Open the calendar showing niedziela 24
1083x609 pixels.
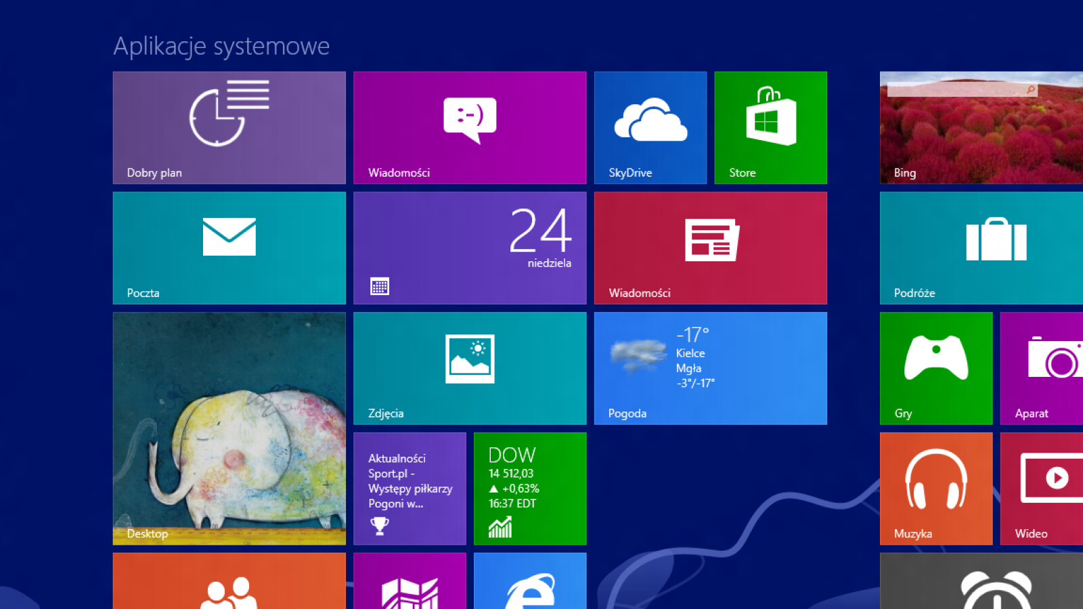[x=469, y=248]
